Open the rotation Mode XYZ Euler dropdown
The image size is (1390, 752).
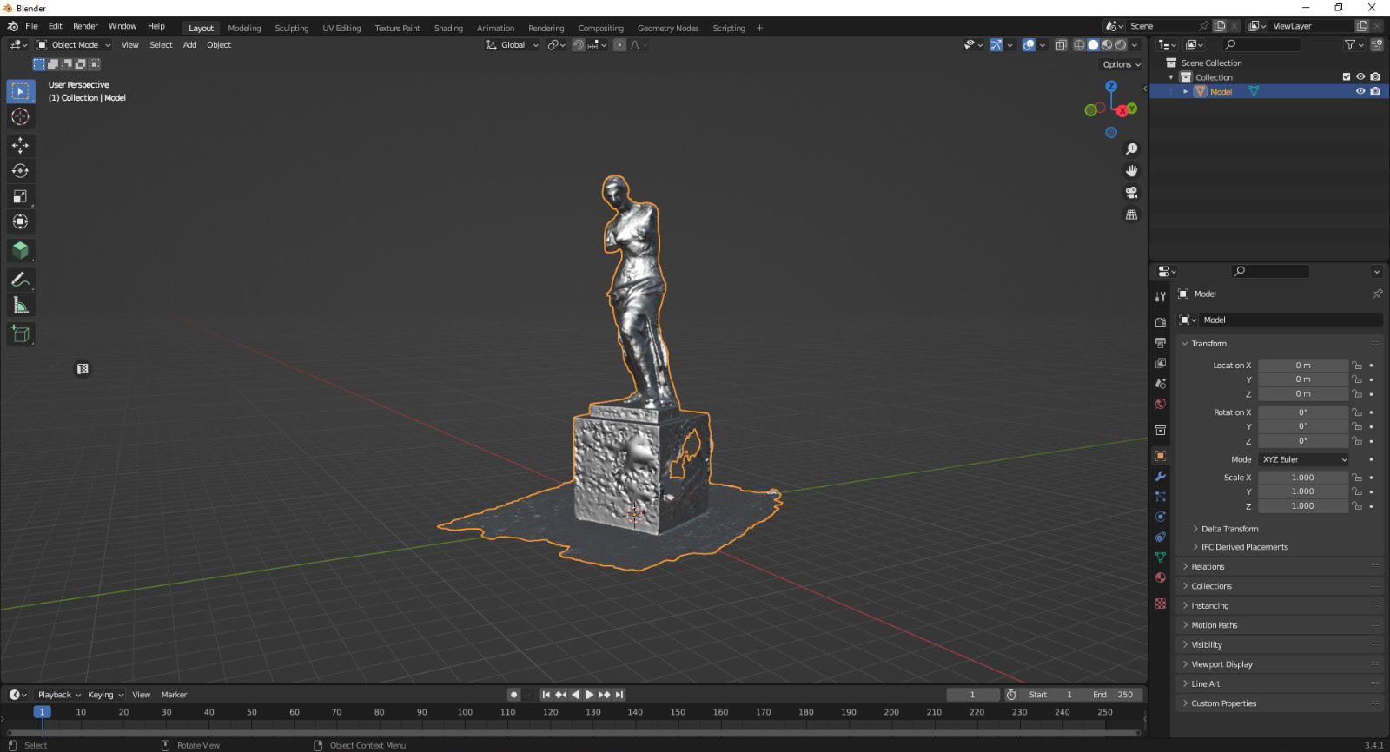(1304, 459)
